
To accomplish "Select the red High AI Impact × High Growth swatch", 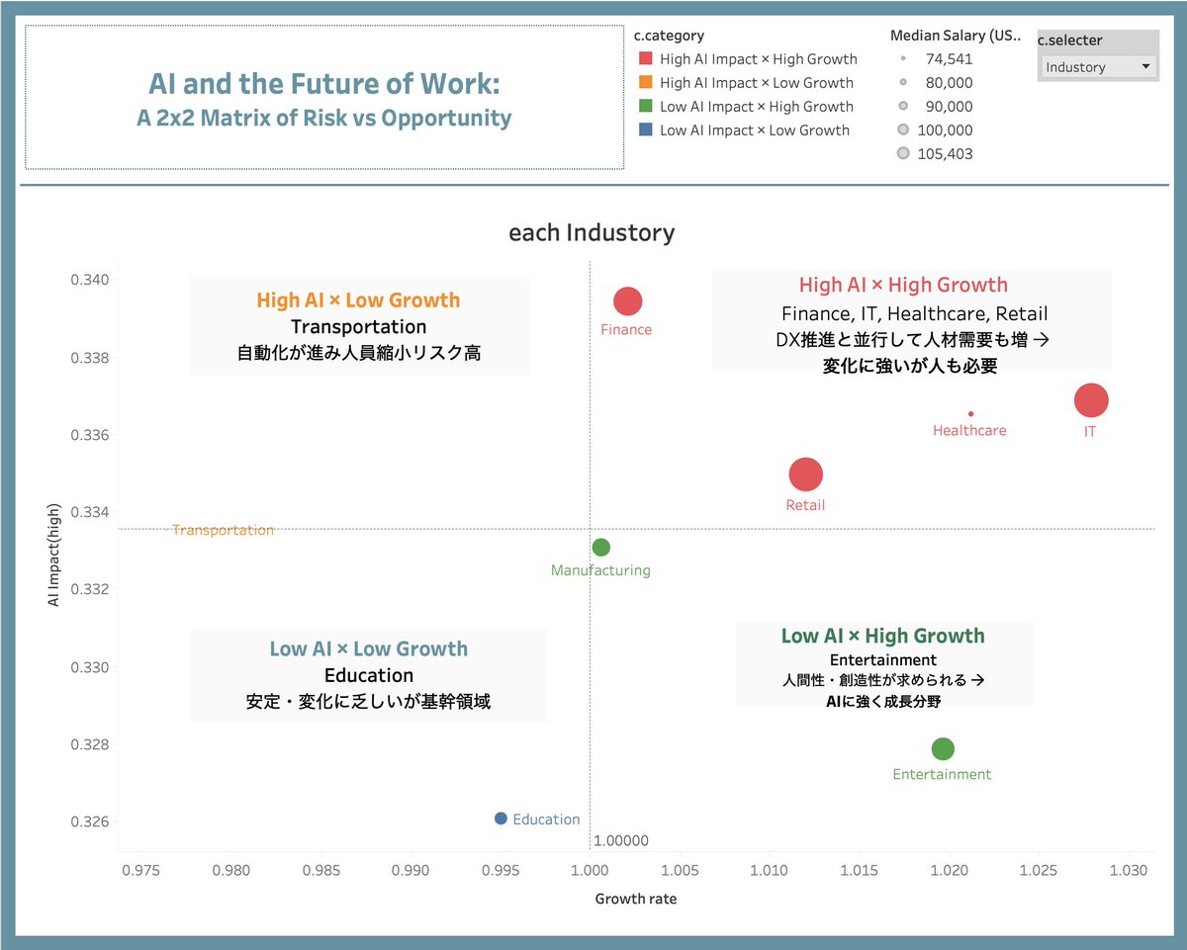I will pyautogui.click(x=646, y=58).
